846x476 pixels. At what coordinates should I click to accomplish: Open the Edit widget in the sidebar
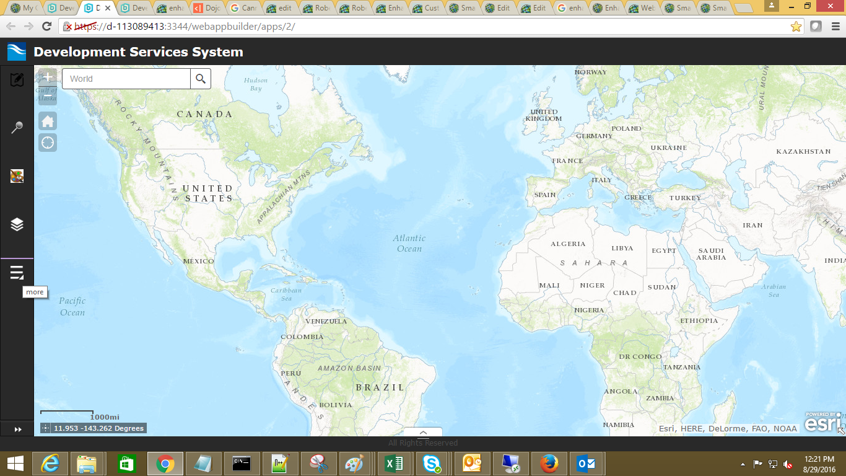17,80
